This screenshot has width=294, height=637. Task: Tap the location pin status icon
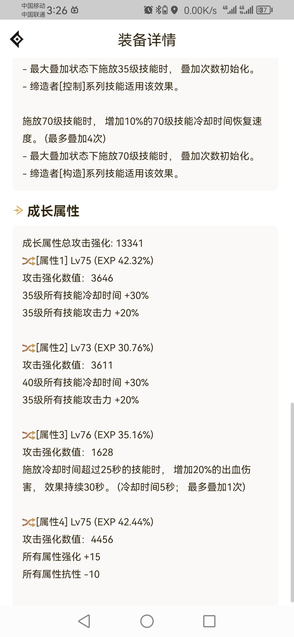(174, 10)
